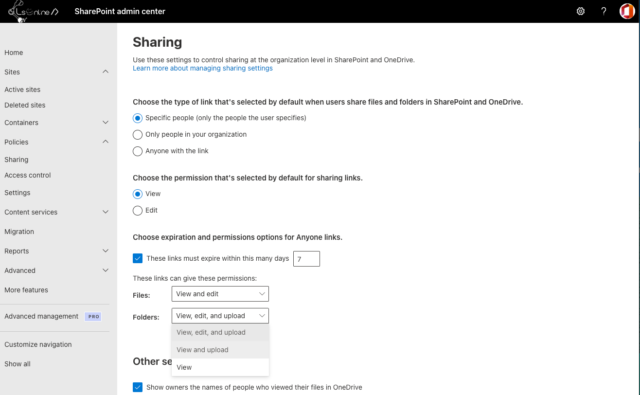
Task: Open the account profile avatar
Action: tap(627, 11)
